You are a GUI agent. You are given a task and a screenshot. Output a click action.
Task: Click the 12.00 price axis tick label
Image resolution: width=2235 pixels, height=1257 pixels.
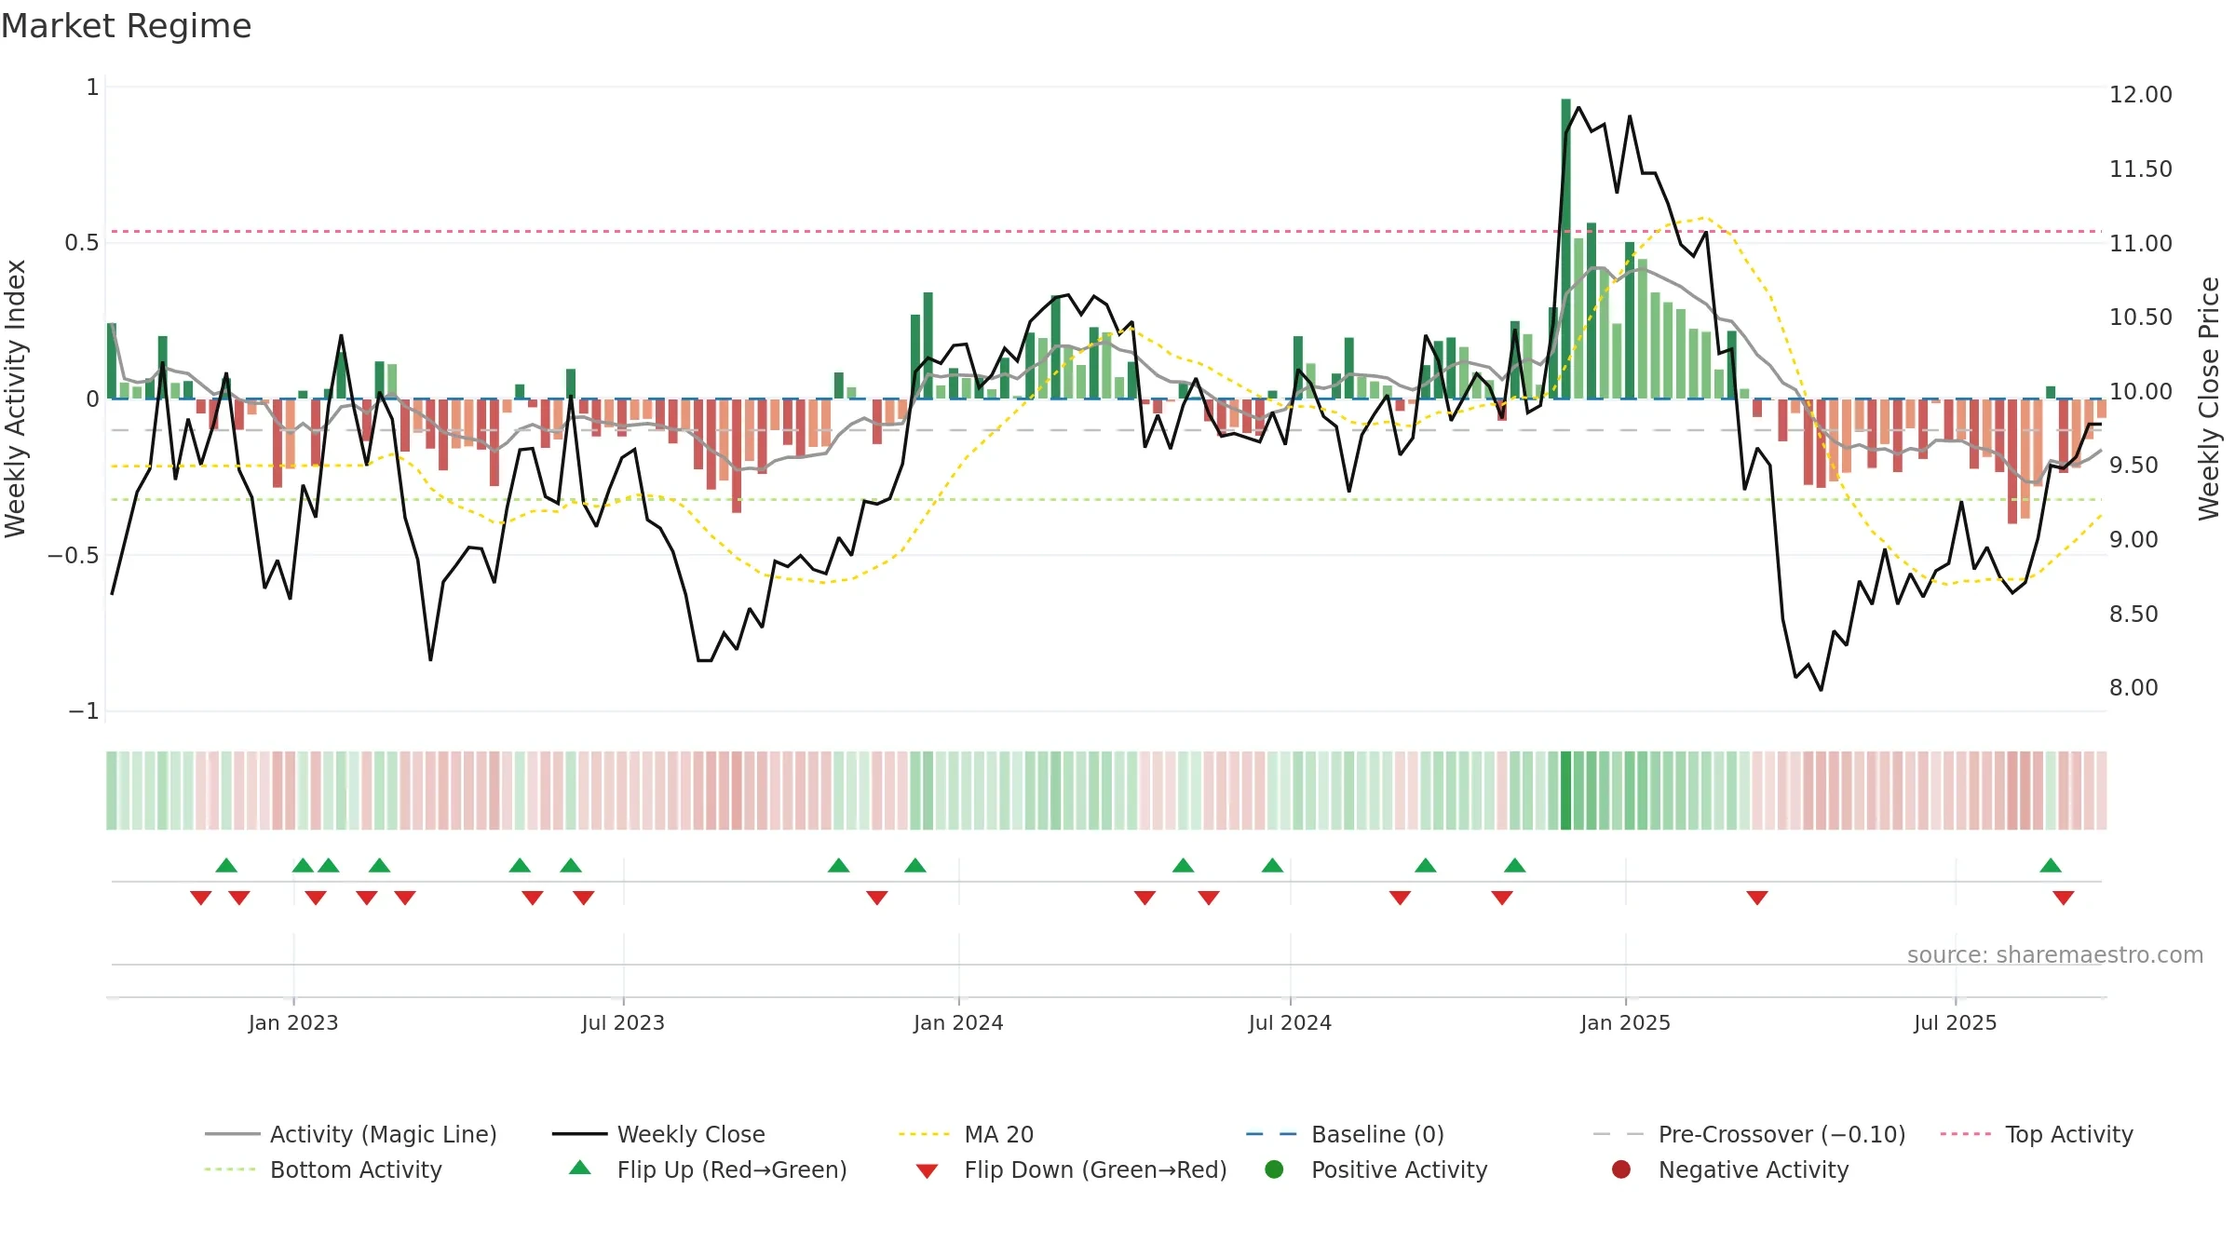[2140, 95]
